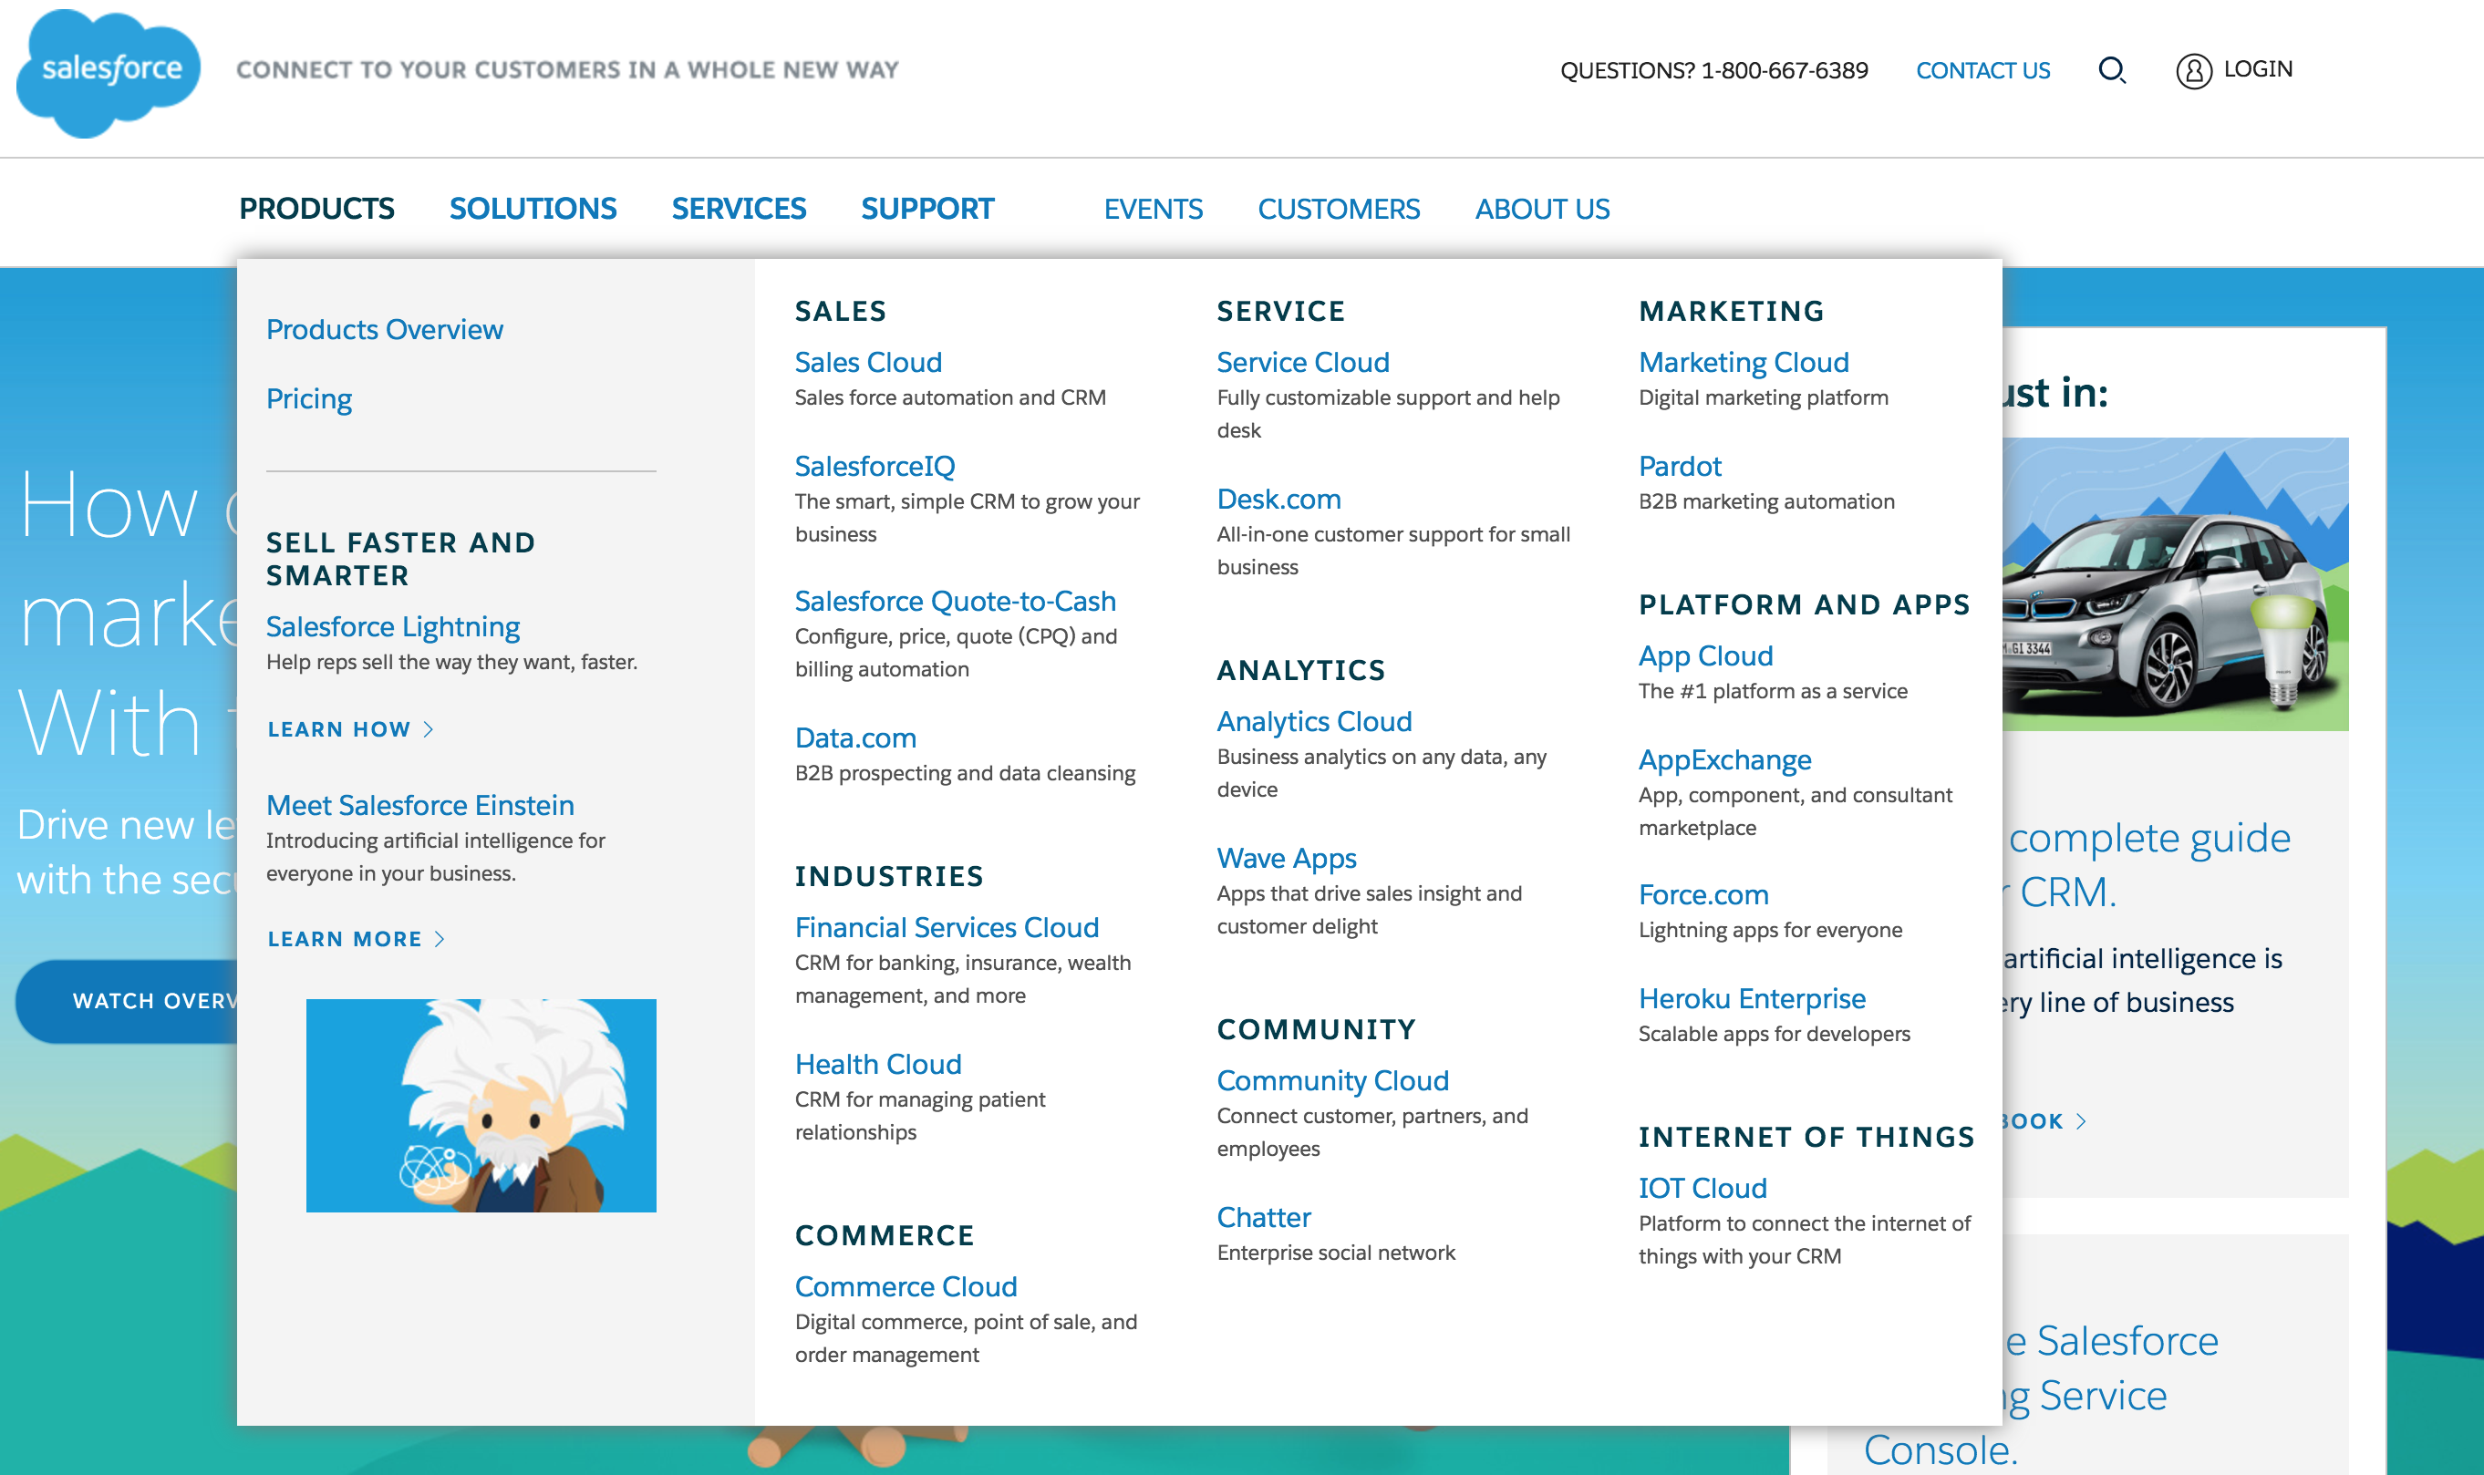Click the BMW car image thumbnail

[x=2175, y=584]
